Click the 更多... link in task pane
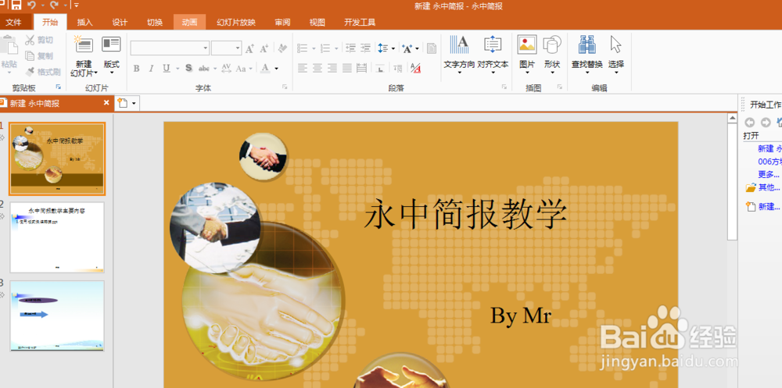This screenshot has width=782, height=388. pyautogui.click(x=769, y=174)
